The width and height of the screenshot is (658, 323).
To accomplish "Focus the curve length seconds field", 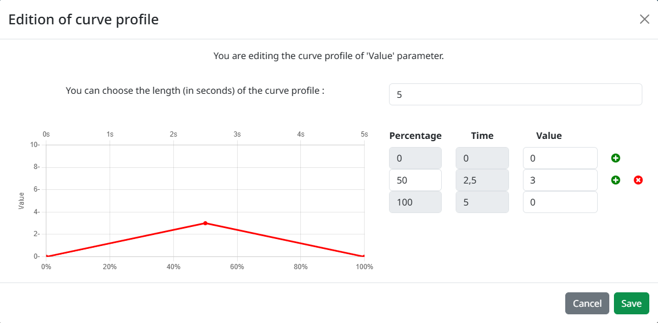I will pyautogui.click(x=515, y=94).
